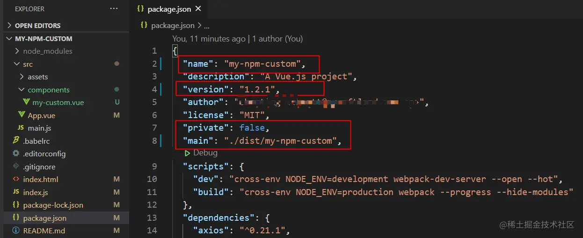Viewport: 583px width, 238px height.
Task: Open the Explorer more actions ellipsis
Action: point(114,8)
